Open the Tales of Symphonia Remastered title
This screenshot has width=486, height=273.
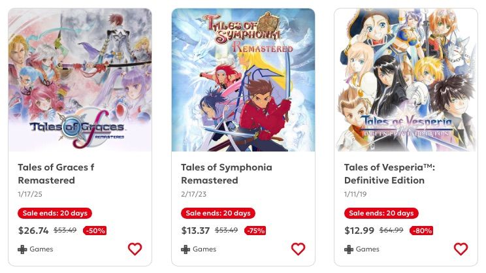point(227,174)
